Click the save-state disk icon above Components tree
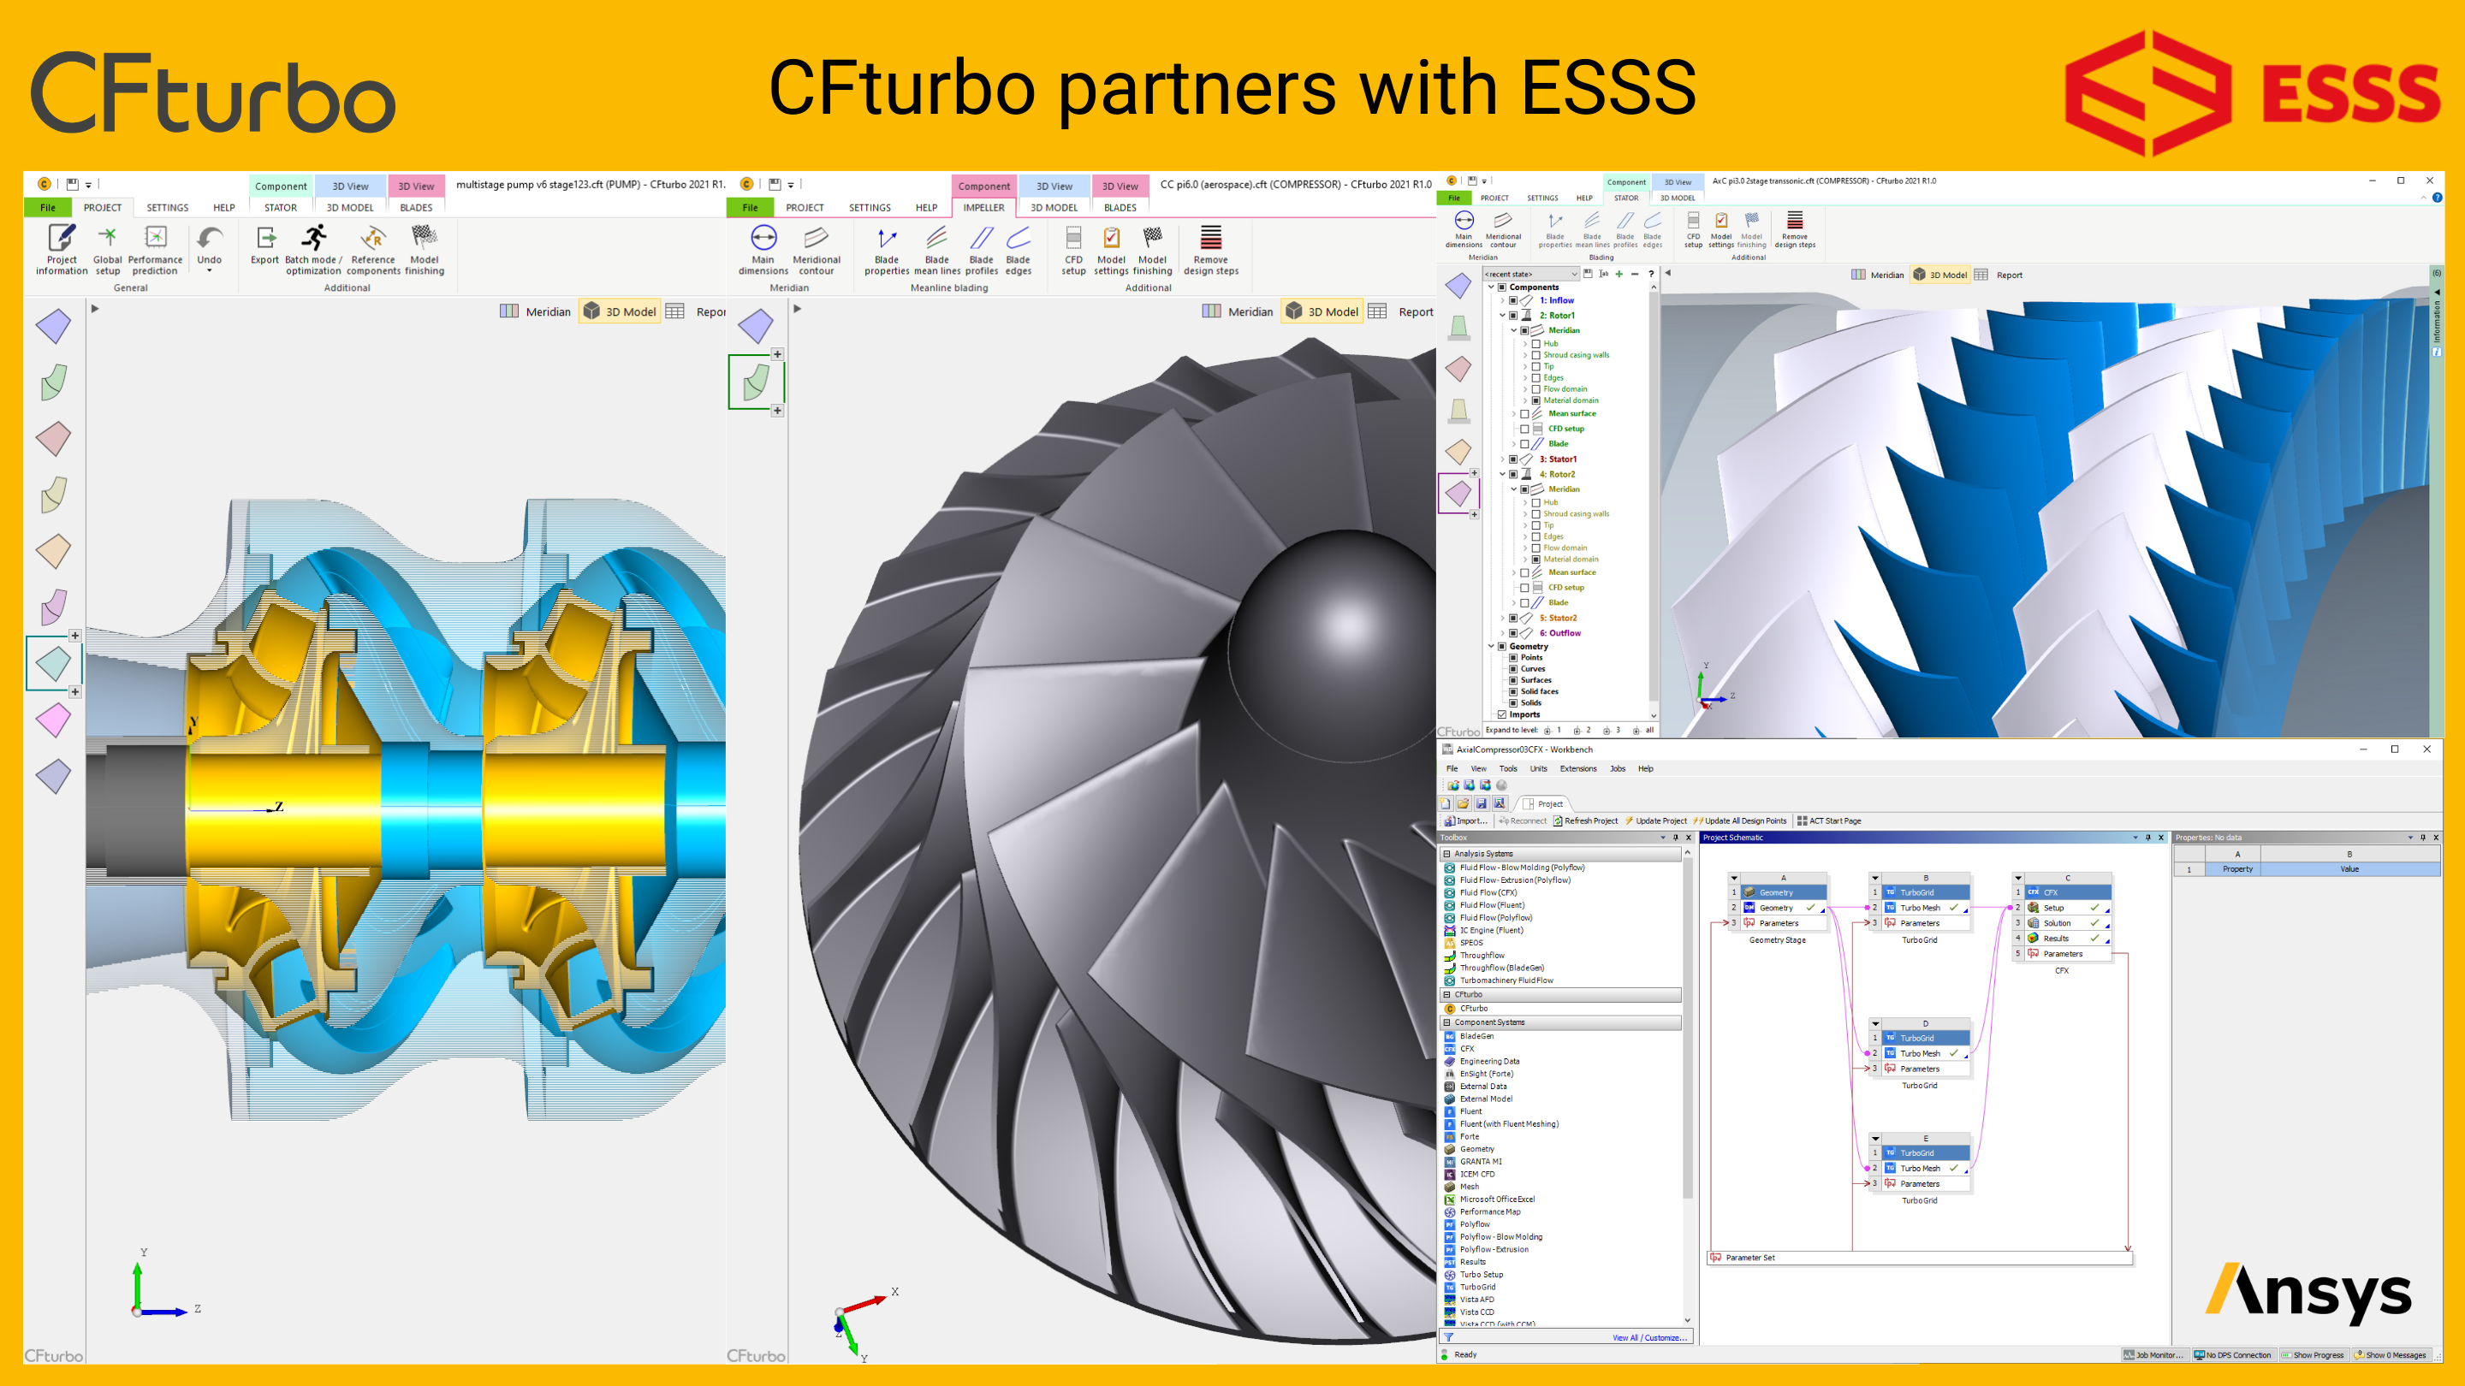 (x=1588, y=274)
